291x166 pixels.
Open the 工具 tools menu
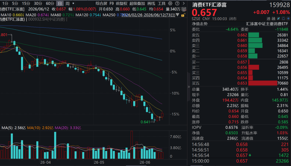point(161,3)
